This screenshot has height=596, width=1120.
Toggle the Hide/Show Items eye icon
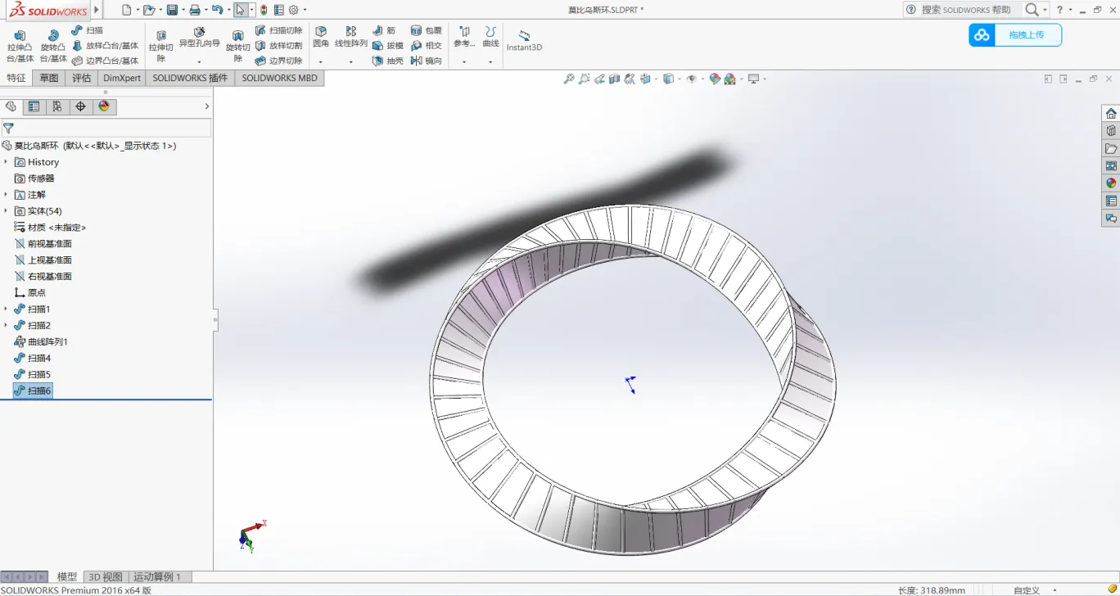pos(692,79)
